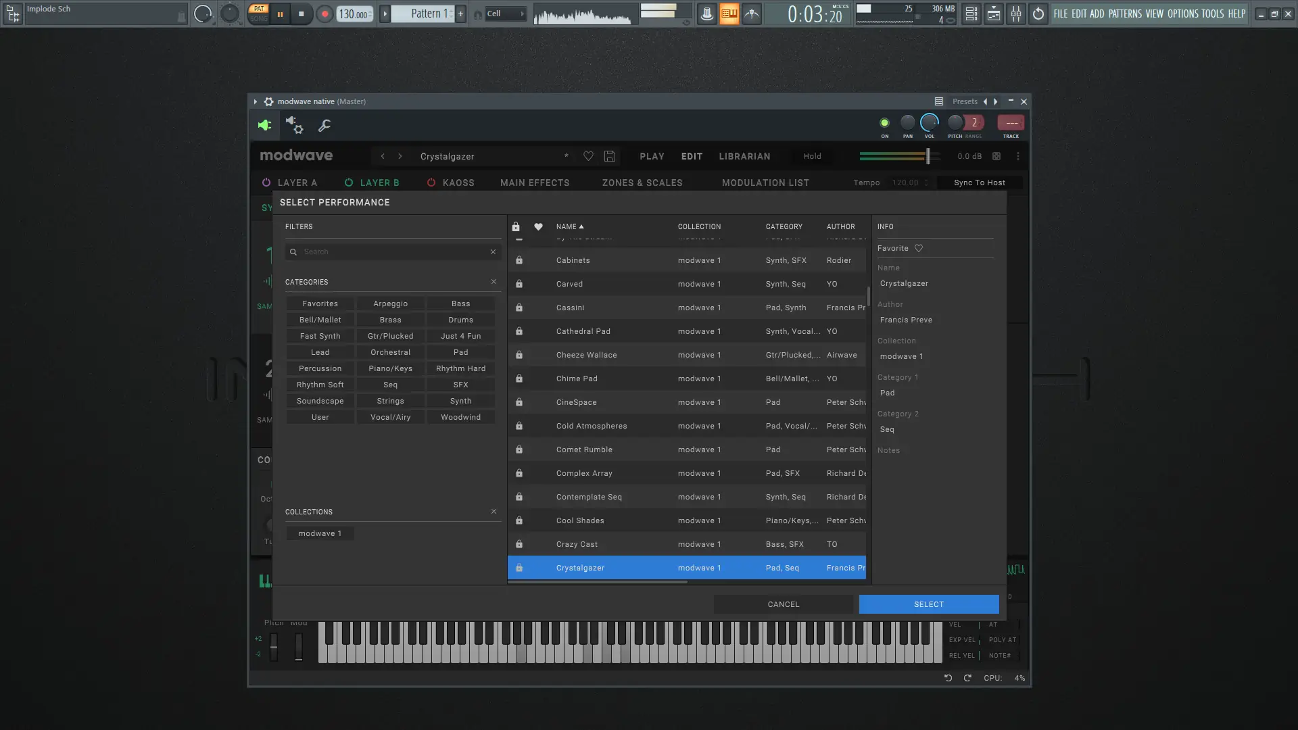Switch to the LIBRARIAN tab
This screenshot has width=1298, height=730.
(x=744, y=156)
